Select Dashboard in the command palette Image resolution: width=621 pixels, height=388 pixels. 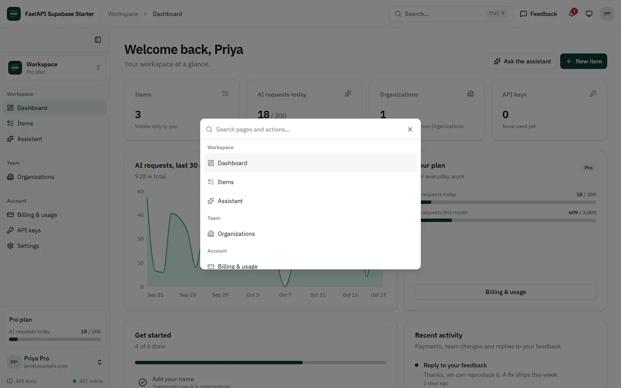pos(310,163)
